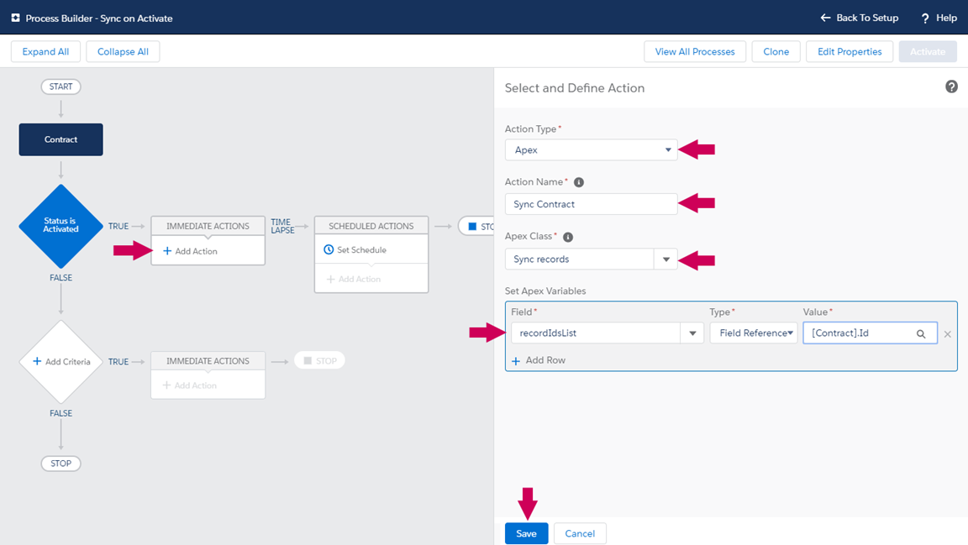968x545 pixels.
Task: Save the defined action
Action: 526,533
